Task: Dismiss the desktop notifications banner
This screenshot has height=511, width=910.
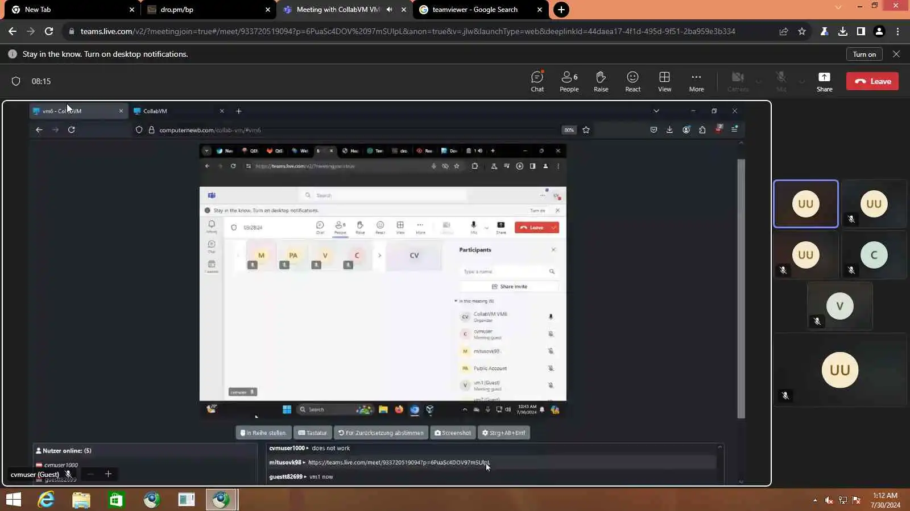Action: 896,54
